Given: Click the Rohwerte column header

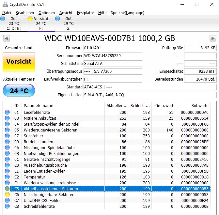Looking at the screenshot, I should 193,106.
